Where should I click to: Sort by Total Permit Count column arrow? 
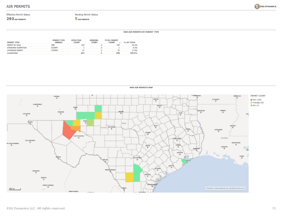(120, 43)
